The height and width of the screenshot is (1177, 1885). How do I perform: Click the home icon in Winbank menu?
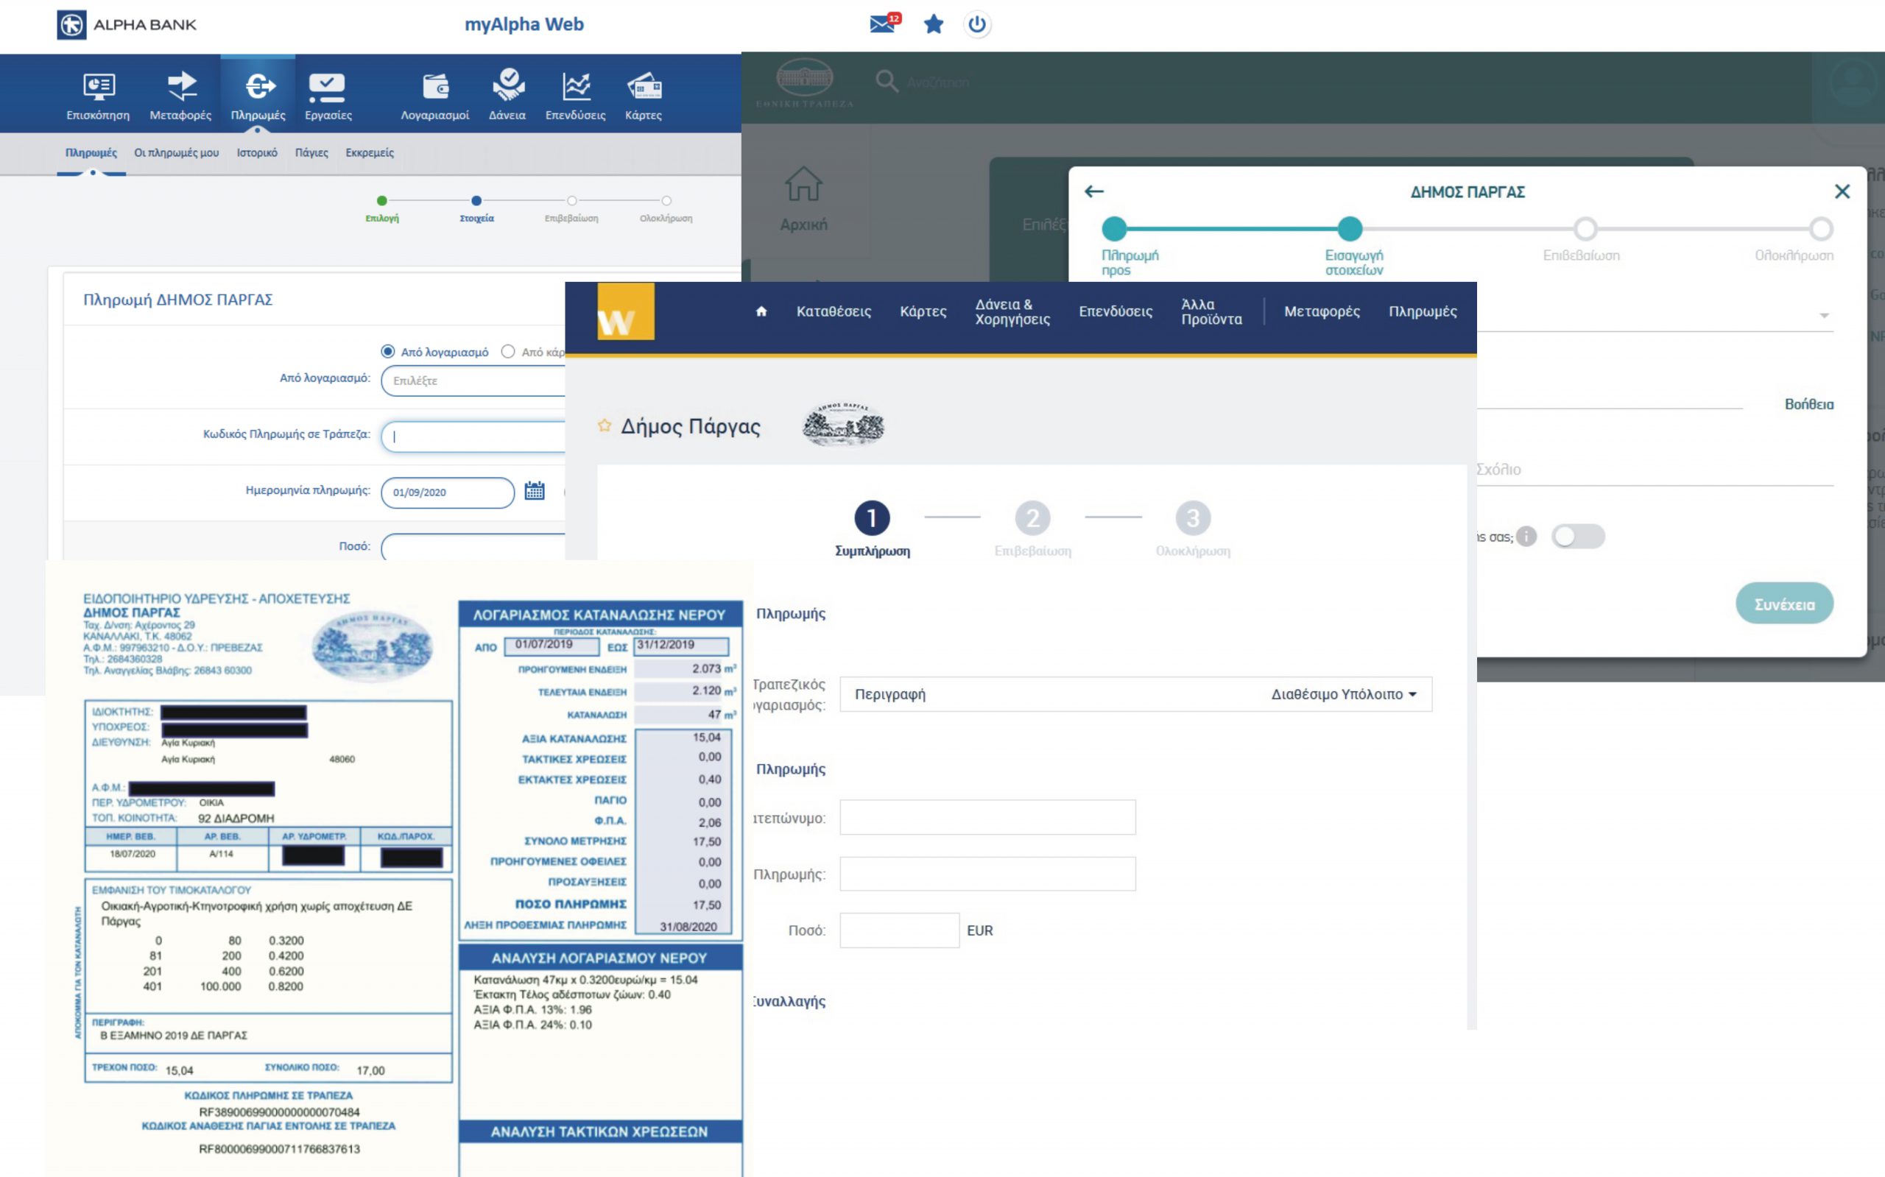[x=761, y=311]
